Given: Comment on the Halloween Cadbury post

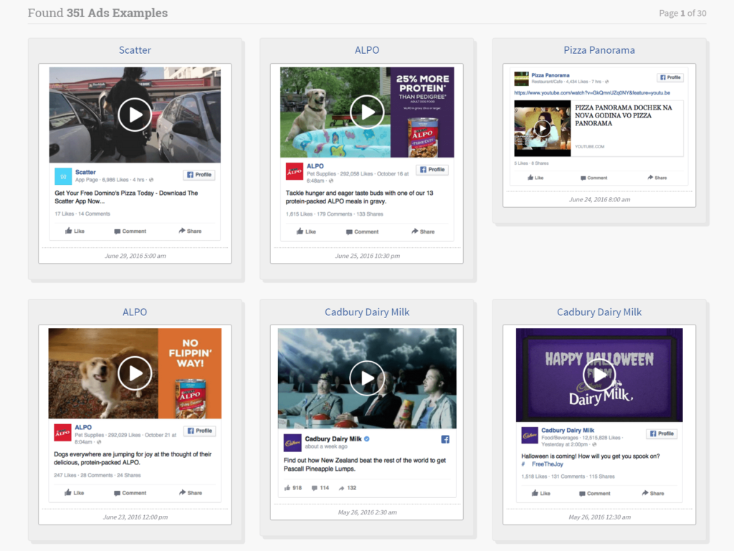Looking at the screenshot, I should pyautogui.click(x=594, y=494).
